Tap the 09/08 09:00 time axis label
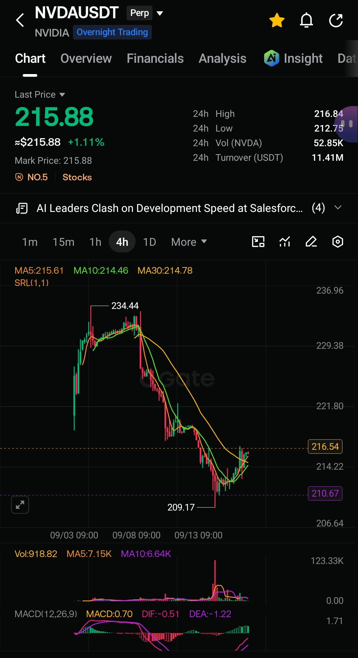The width and height of the screenshot is (358, 658). pos(136,535)
